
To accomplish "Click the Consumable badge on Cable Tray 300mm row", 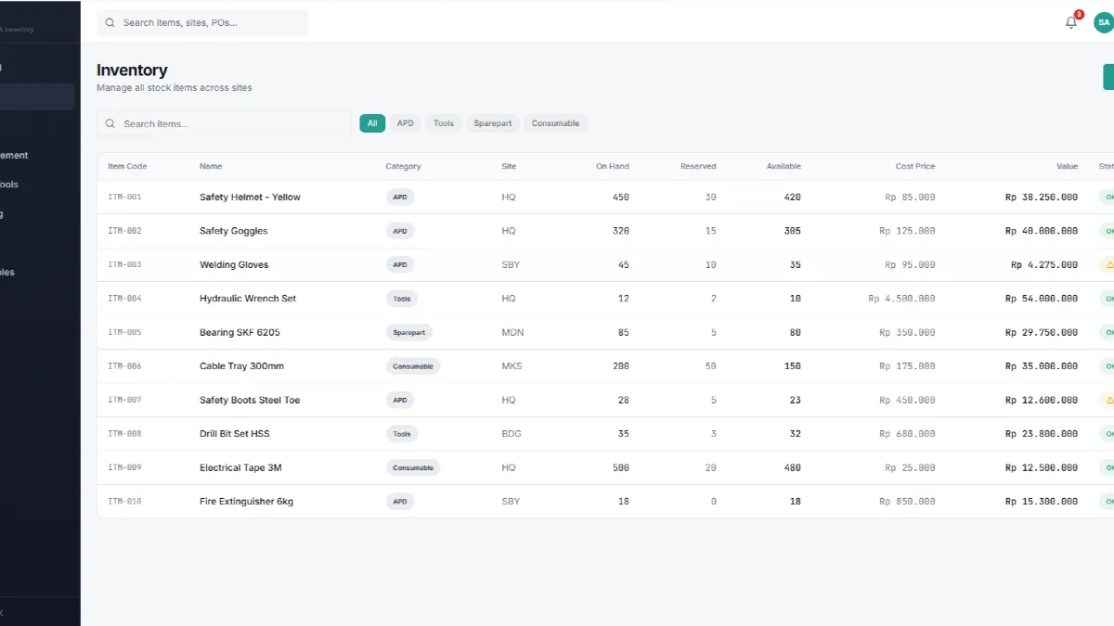I will click(413, 366).
